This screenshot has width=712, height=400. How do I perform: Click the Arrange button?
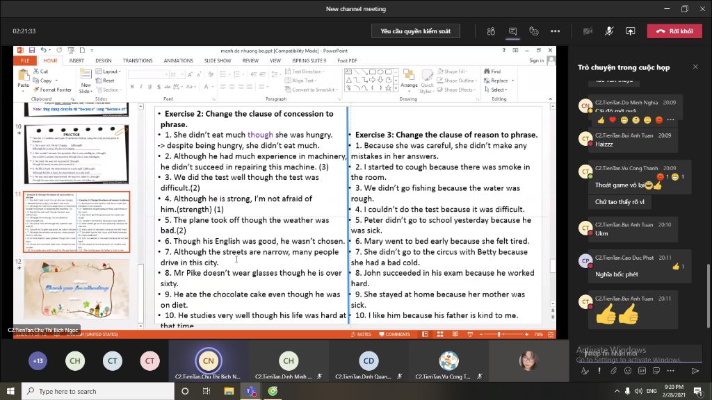pyautogui.click(x=409, y=79)
